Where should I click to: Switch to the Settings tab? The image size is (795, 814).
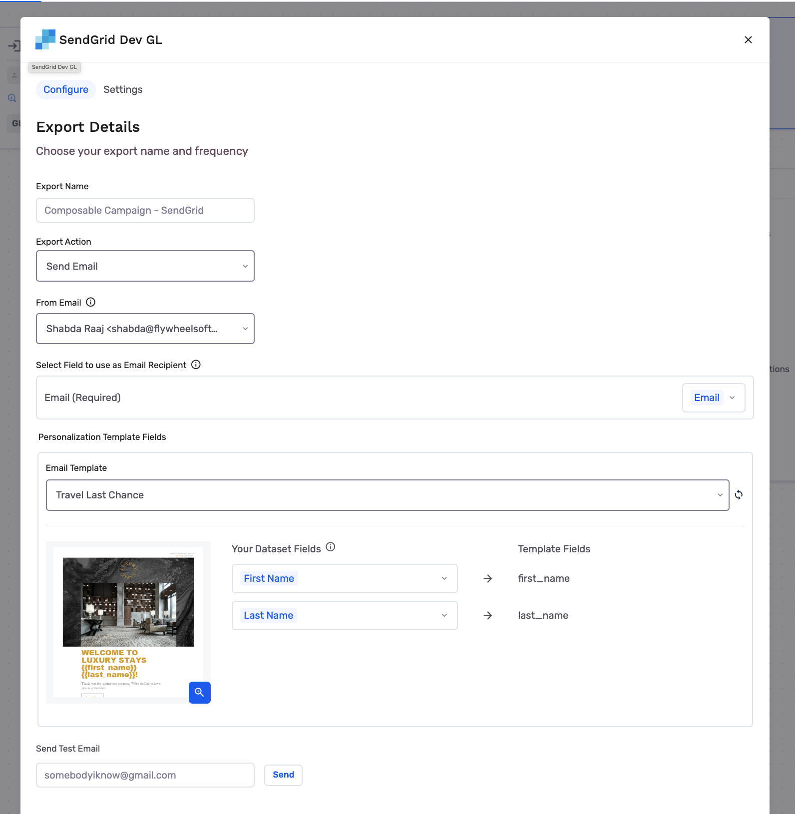click(123, 89)
